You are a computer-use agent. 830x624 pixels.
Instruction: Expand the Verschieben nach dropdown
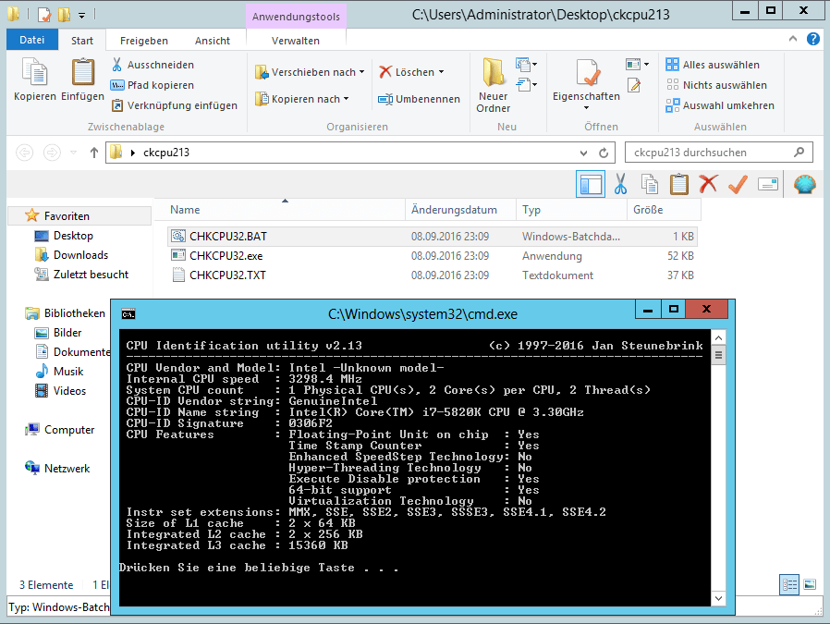(x=361, y=72)
